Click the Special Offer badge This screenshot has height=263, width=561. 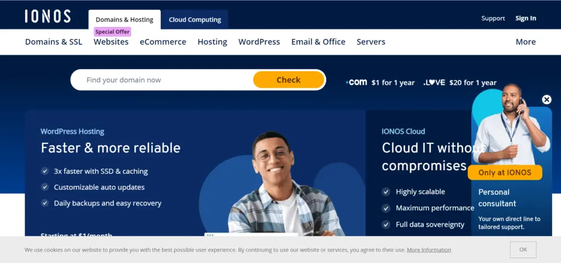[x=112, y=32]
